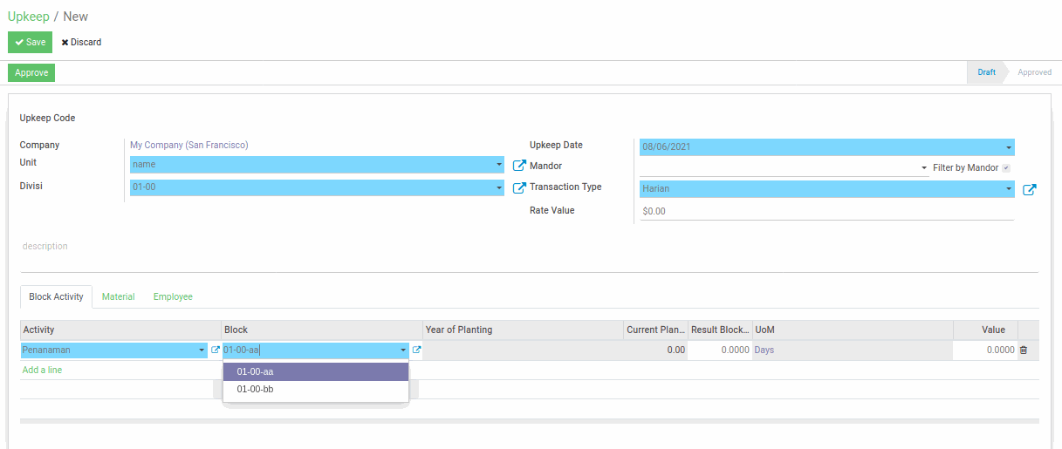The image size is (1062, 449).
Task: Select 01-00-aa in the Block dropdown list
Action: click(x=255, y=371)
